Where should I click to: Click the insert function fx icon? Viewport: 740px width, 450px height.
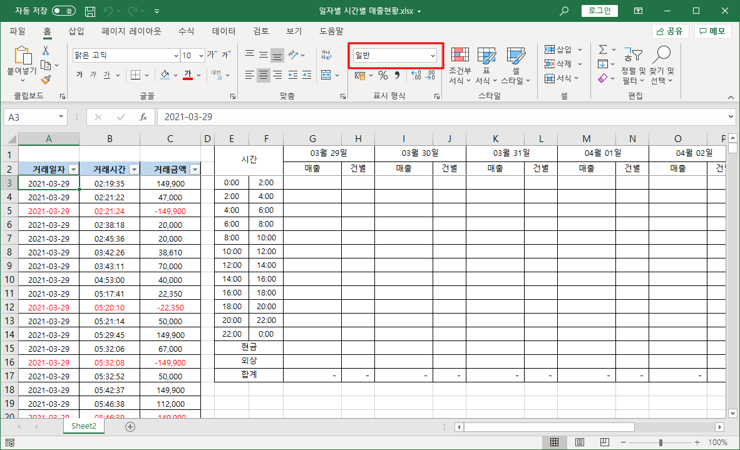[143, 117]
